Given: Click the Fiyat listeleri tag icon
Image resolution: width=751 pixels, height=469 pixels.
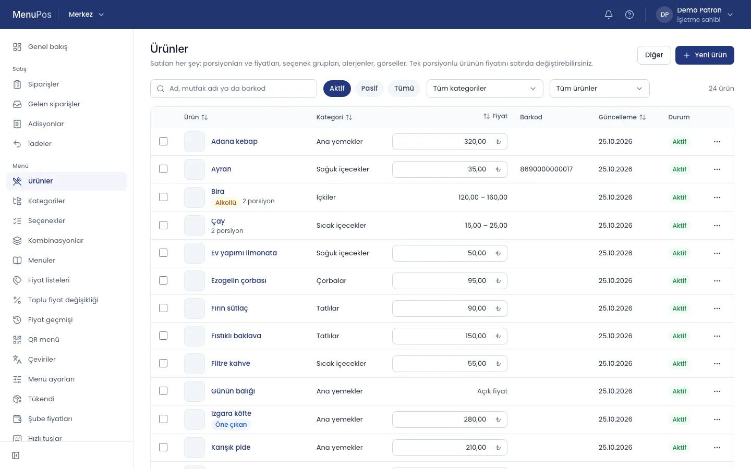Looking at the screenshot, I should (x=17, y=280).
